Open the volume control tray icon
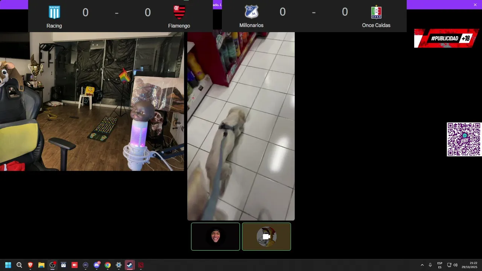This screenshot has width=482, height=271. coord(455,265)
